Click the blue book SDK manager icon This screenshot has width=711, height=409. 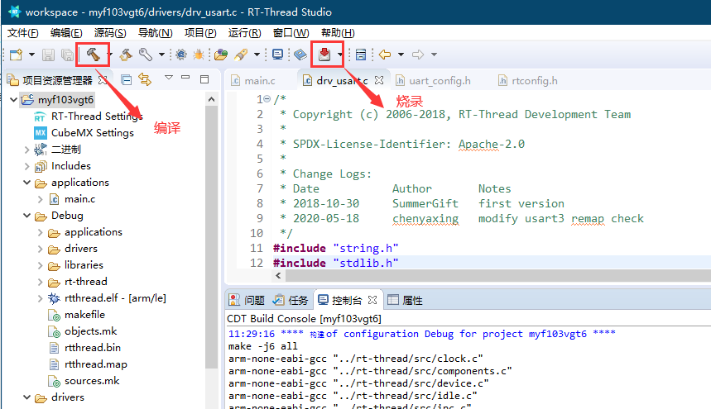coord(300,55)
